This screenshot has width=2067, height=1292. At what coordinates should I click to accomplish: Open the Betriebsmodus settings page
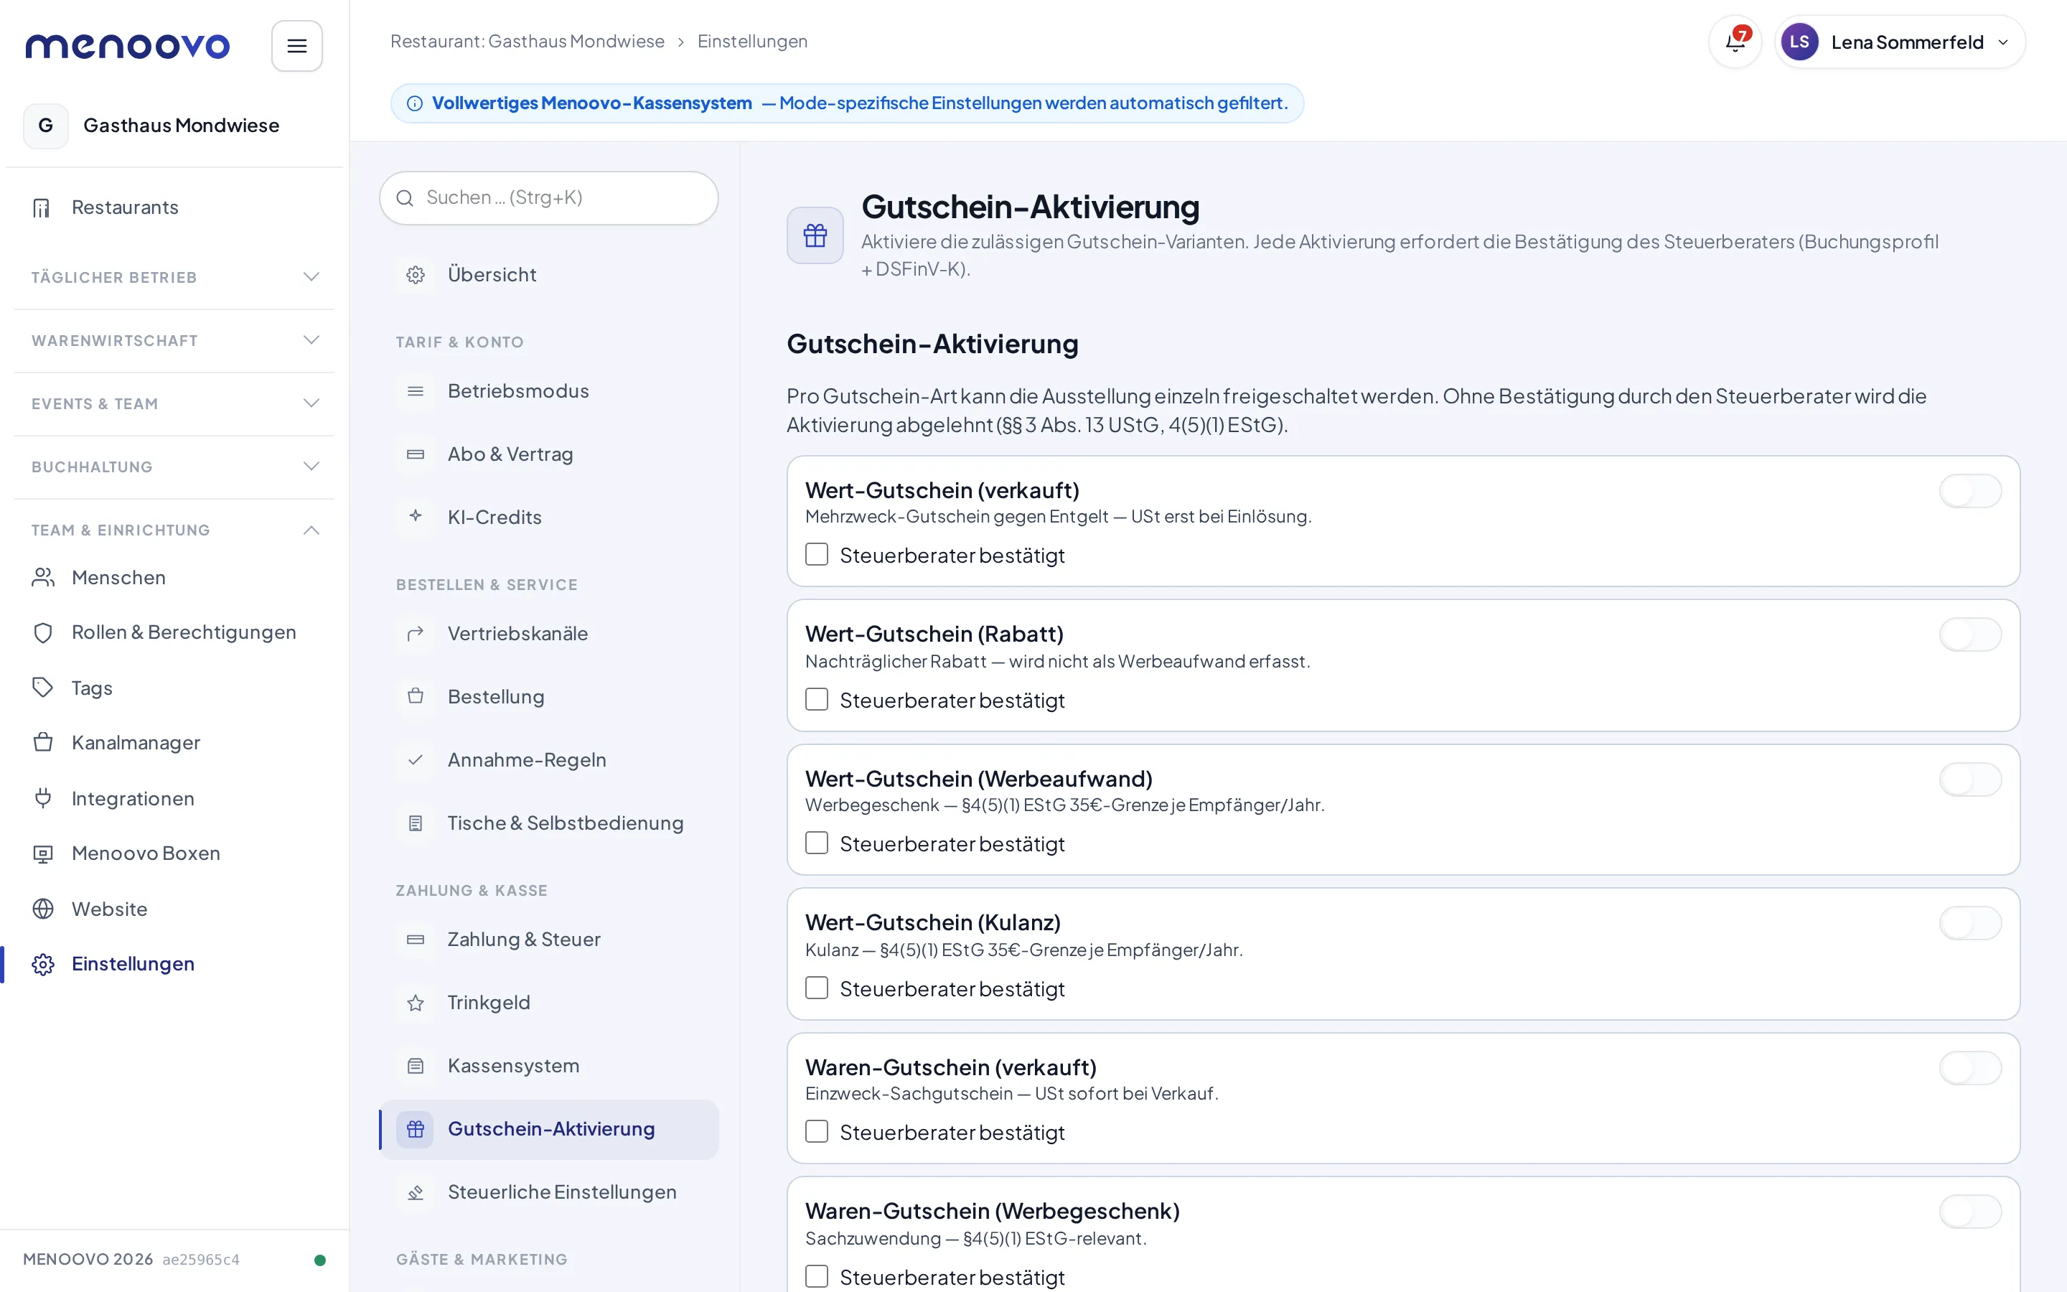click(x=549, y=391)
